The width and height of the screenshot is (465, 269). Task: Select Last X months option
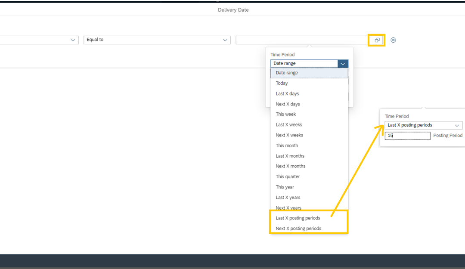[290, 156]
